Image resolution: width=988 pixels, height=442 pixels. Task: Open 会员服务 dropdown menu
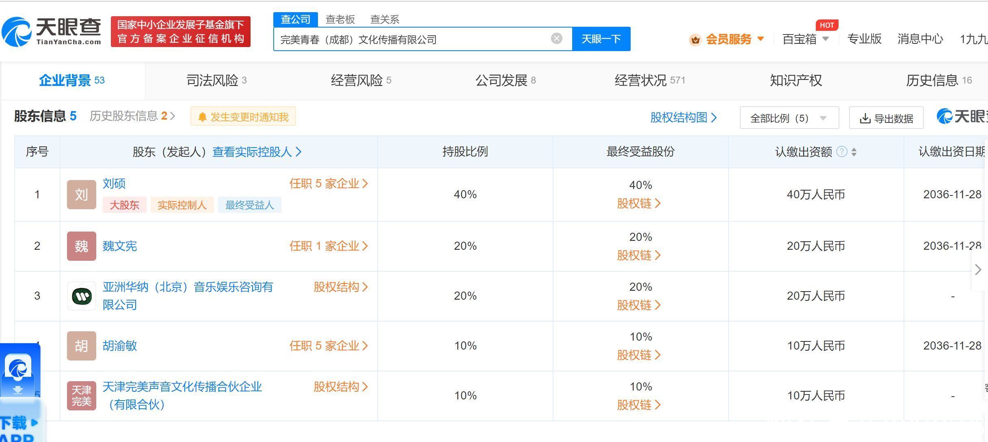[x=735, y=39]
